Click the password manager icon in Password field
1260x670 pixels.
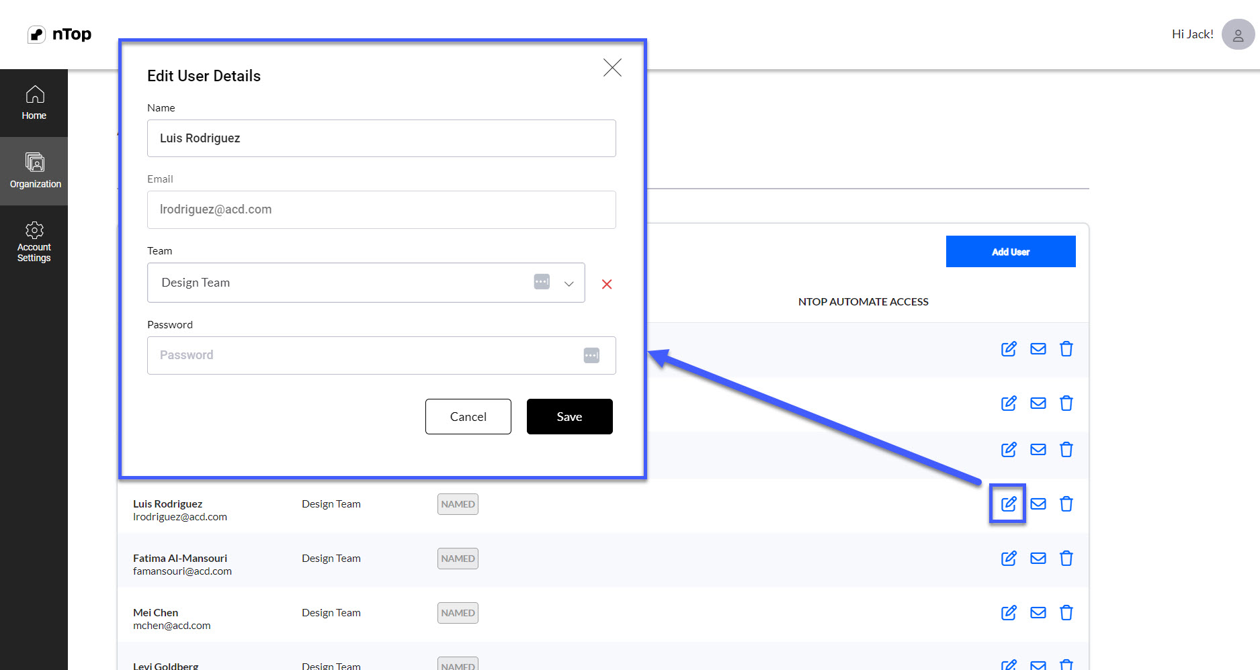point(591,355)
